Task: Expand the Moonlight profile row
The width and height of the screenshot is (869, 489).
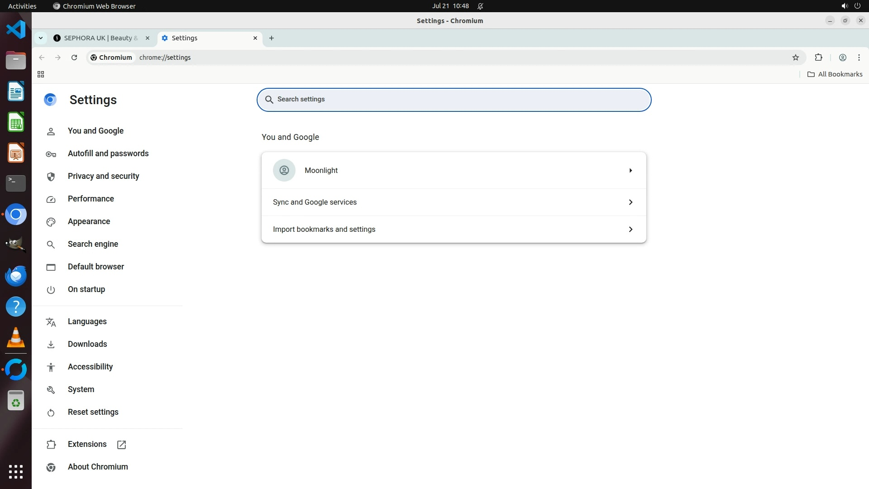Action: [x=454, y=170]
